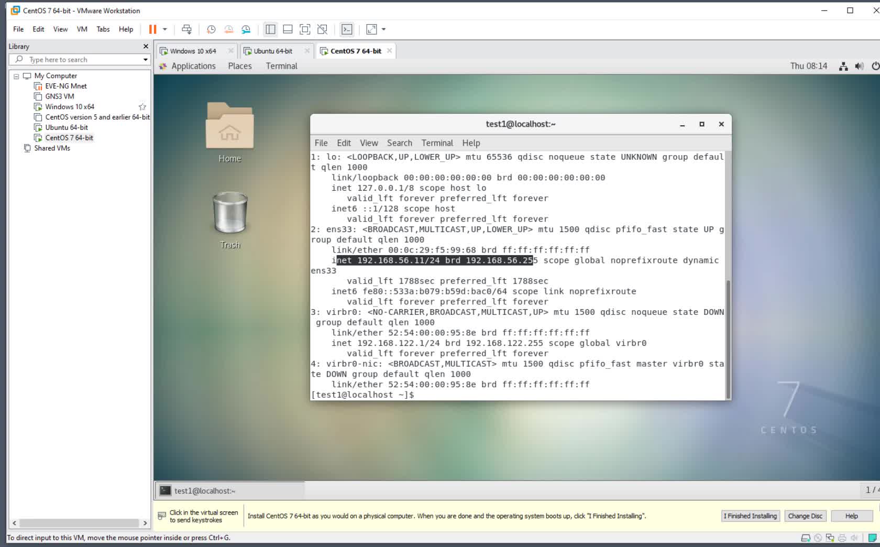The height and width of the screenshot is (547, 880).
Task: Click the I Finished Installing button
Action: [750, 516]
